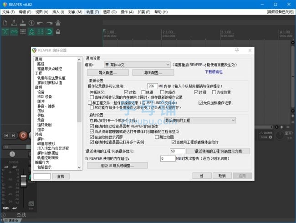This screenshot has width=296, height=223.
Task: Click the record button in transport
Action: (23, 136)
